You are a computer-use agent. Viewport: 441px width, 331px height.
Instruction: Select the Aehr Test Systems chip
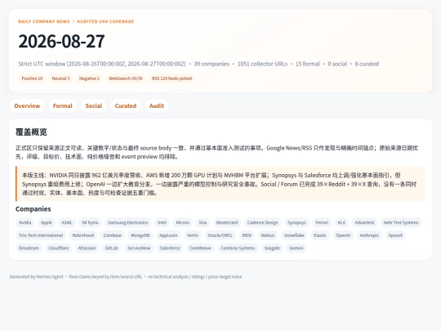click(x=401, y=222)
